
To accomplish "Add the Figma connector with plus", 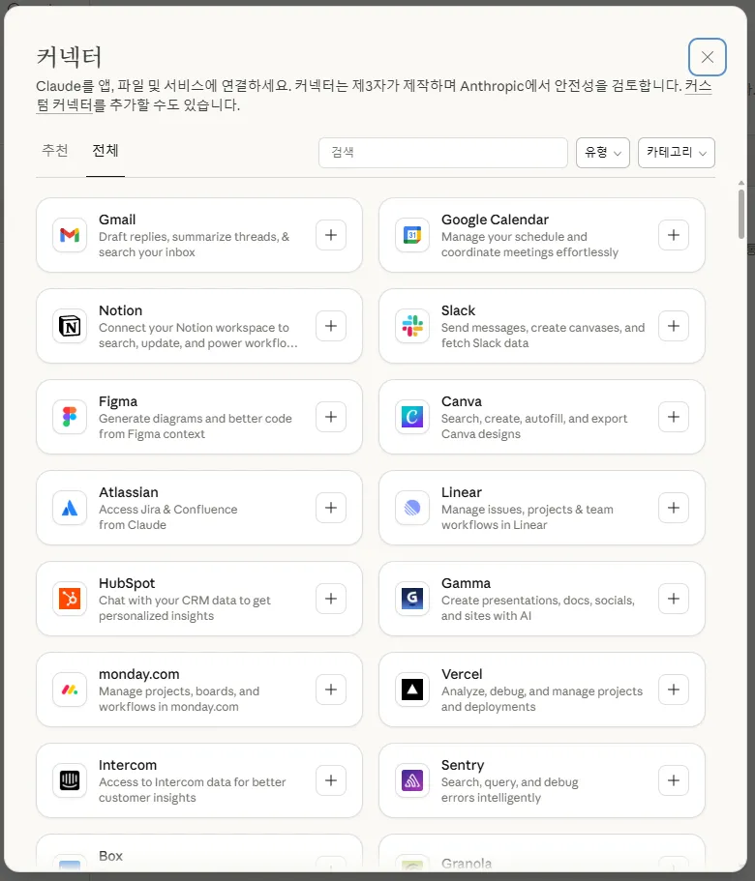I will coord(331,417).
